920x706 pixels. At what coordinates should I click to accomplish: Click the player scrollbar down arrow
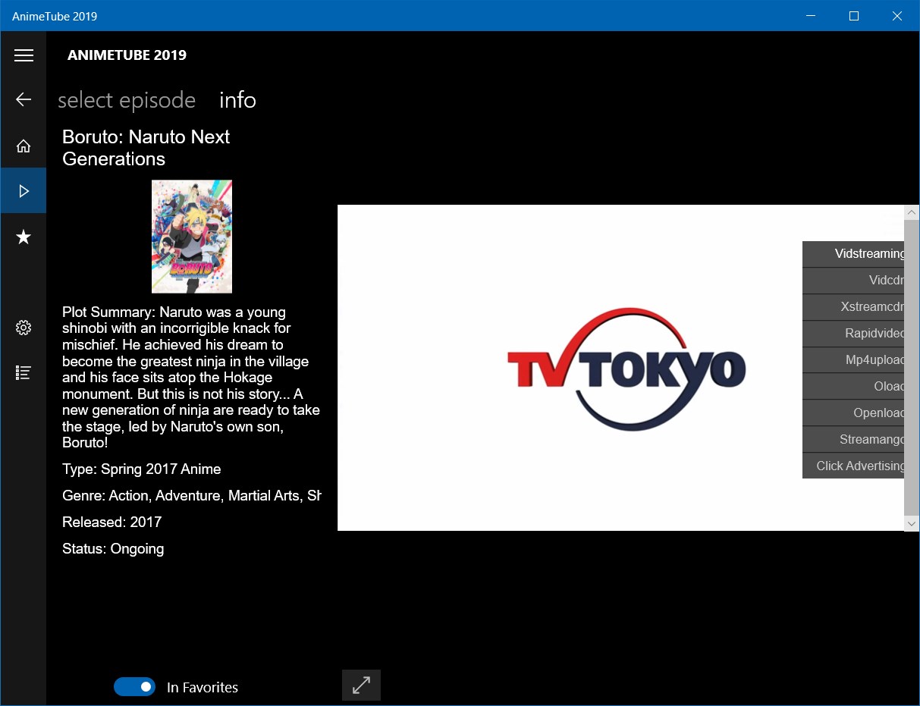[912, 523]
